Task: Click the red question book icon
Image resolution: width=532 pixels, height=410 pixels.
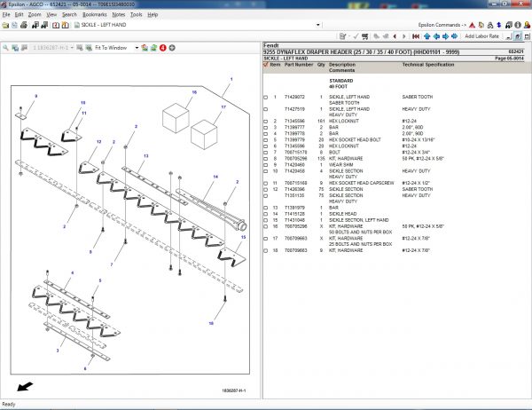Action: point(56,25)
